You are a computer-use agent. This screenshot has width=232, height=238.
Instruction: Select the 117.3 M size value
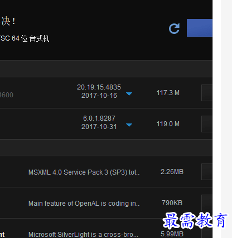pos(168,93)
